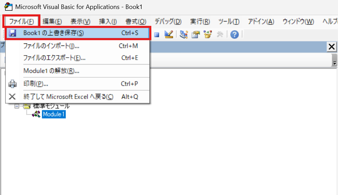Viewport: 338px width, 195px height.
Task: Click the blue Reset (stop) toolbar icon
Action: coord(157,35)
